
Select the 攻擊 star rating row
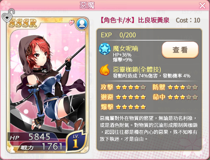(123, 87)
